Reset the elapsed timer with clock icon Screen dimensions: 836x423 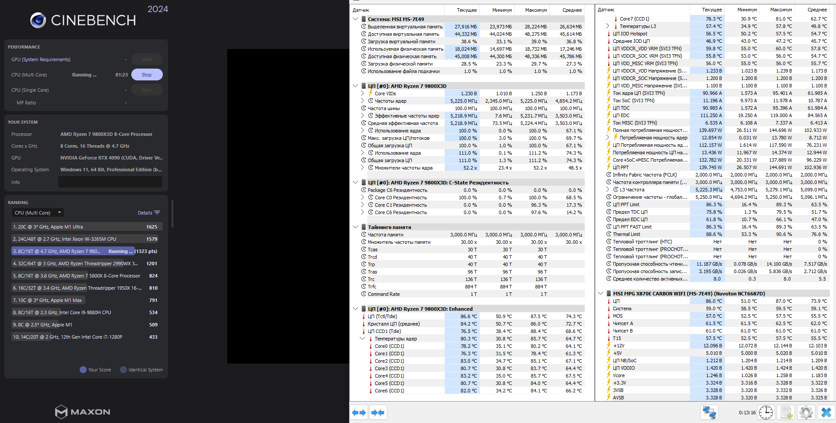pos(766,413)
